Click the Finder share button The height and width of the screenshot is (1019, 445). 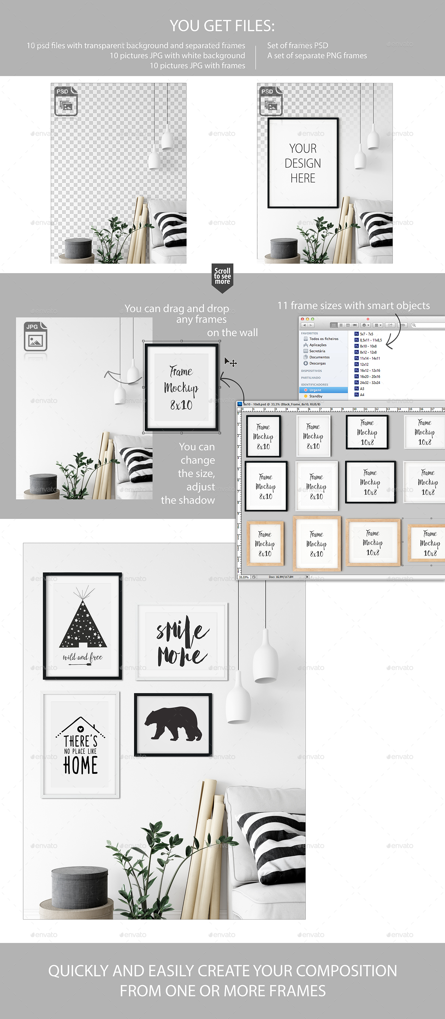pos(390,325)
